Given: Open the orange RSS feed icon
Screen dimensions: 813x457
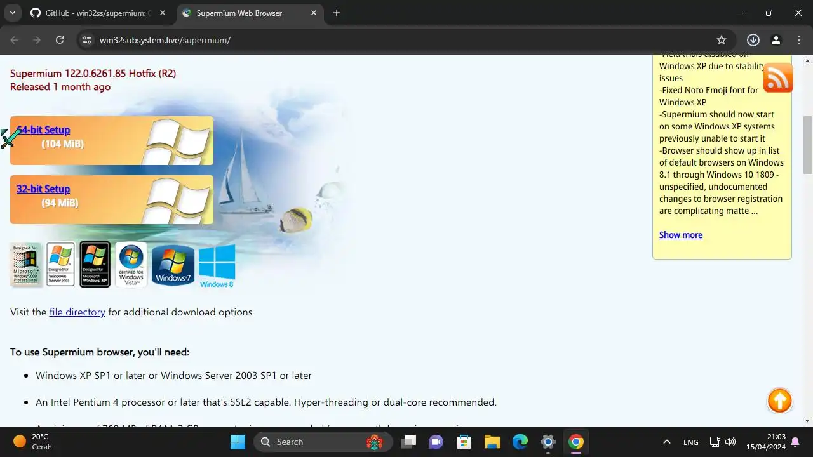Looking at the screenshot, I should (x=778, y=78).
